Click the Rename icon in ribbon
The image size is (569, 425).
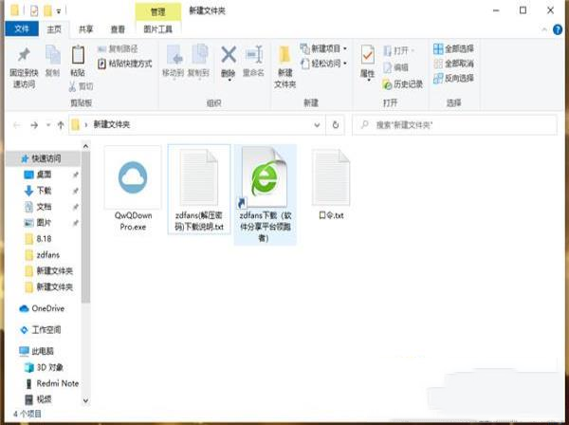253,60
